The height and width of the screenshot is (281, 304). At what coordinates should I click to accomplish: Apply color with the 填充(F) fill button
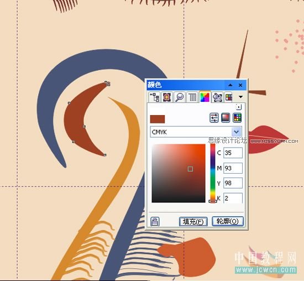click(x=193, y=221)
